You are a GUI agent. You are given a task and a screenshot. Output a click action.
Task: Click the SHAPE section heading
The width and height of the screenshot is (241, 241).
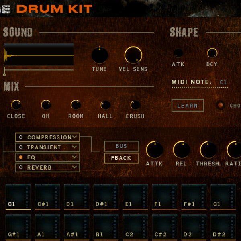pyautogui.click(x=184, y=32)
